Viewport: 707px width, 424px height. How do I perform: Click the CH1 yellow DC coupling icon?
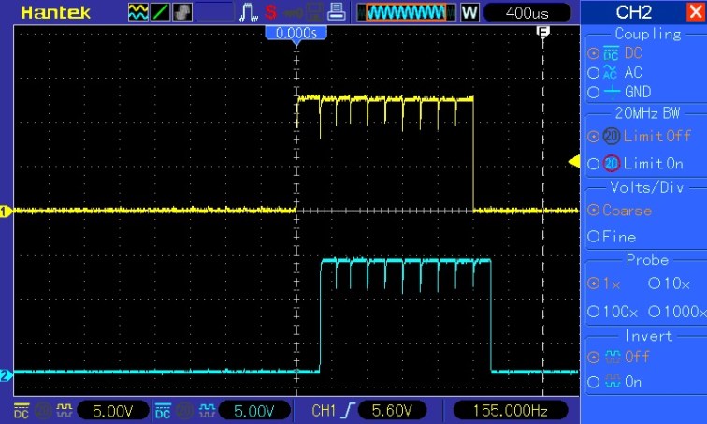(22, 411)
